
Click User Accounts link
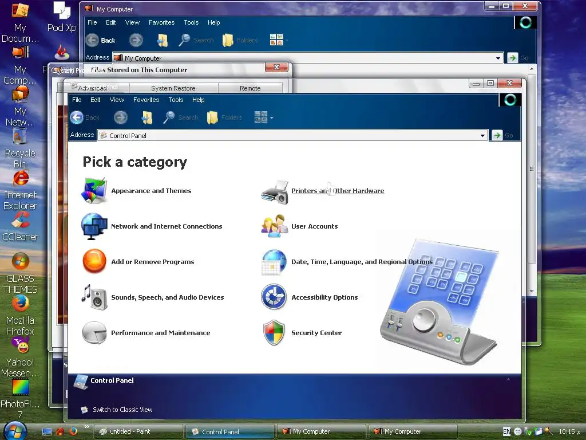coord(314,226)
